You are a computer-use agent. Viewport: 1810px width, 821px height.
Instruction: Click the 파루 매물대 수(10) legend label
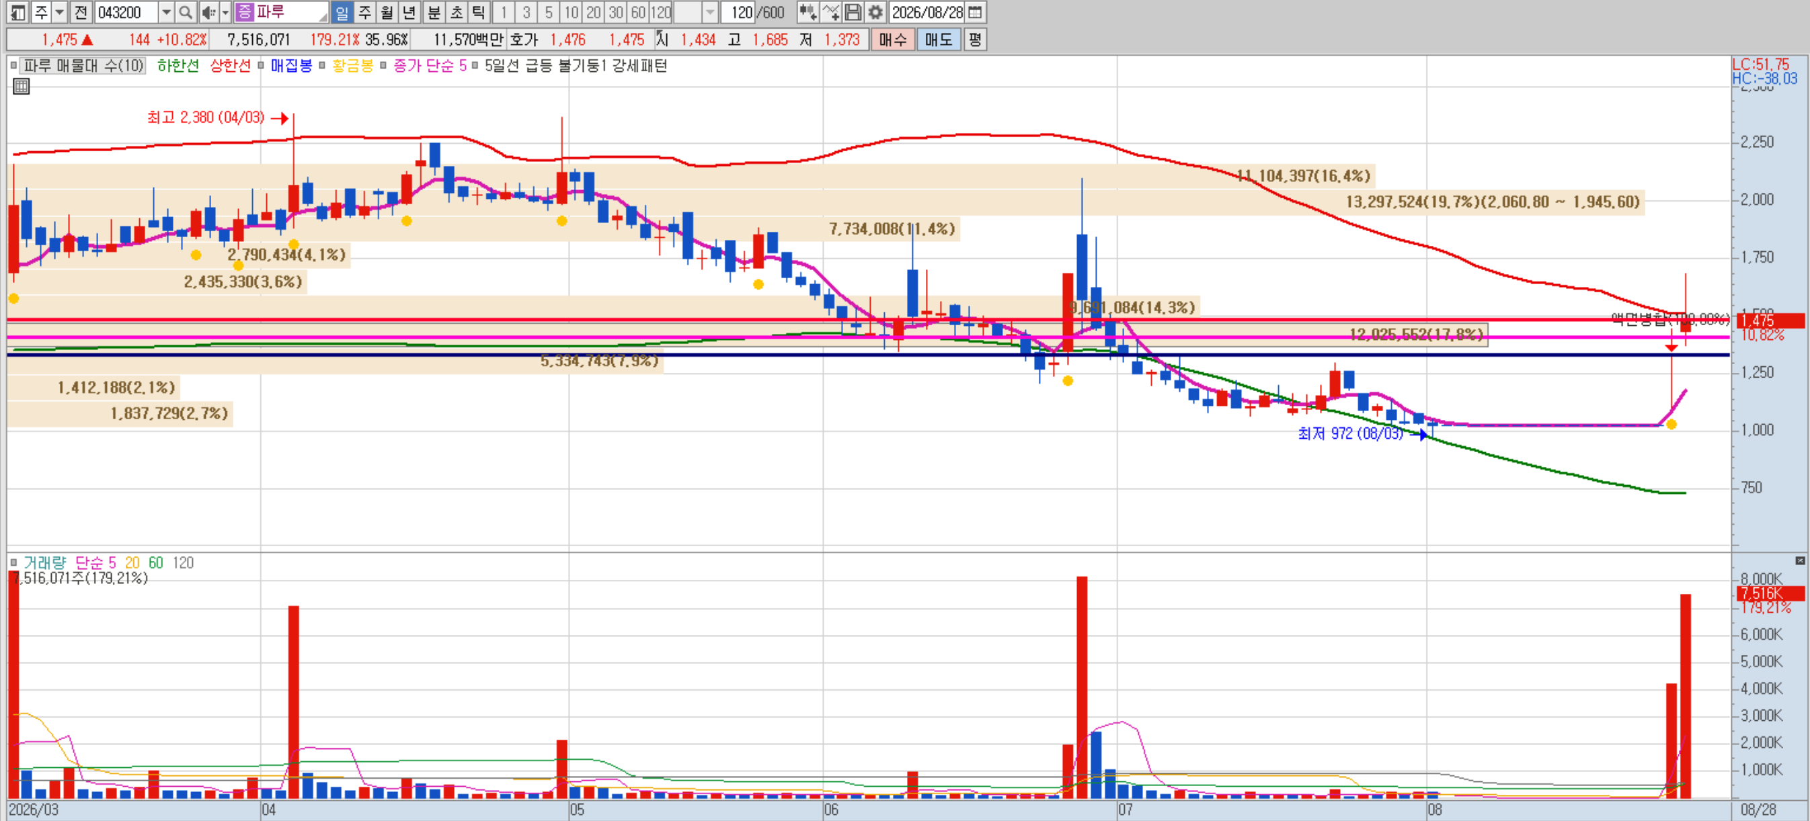(x=83, y=65)
